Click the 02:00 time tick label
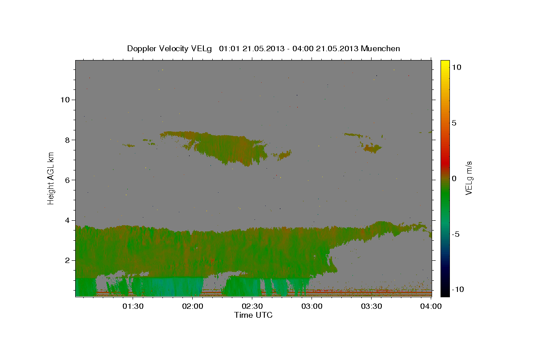Viewport: 534px width, 356px height. pos(192,307)
